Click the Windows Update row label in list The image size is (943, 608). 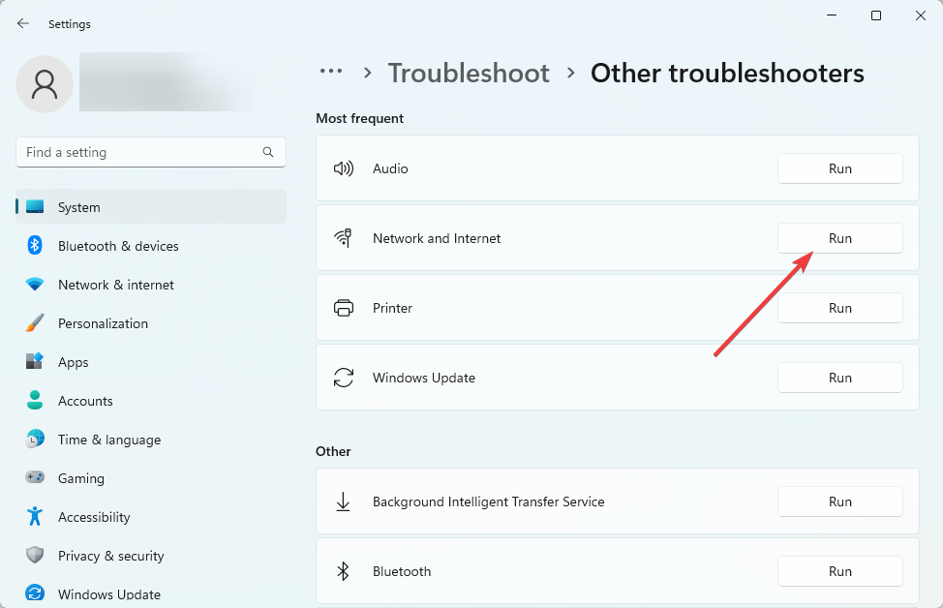coord(424,378)
